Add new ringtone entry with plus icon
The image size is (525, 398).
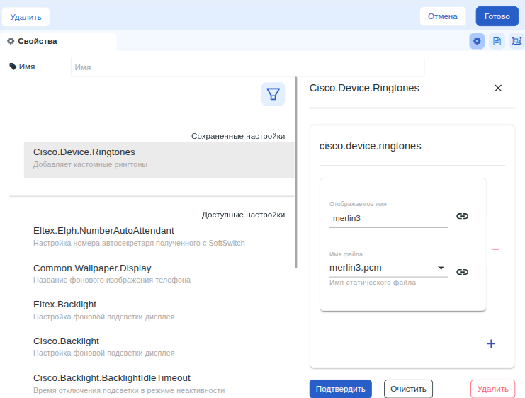491,343
